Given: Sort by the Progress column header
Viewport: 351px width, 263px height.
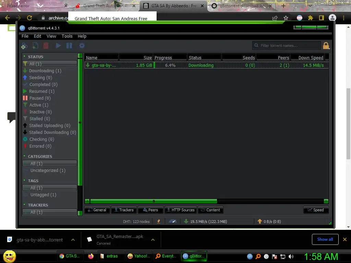Looking at the screenshot, I should click(170, 58).
